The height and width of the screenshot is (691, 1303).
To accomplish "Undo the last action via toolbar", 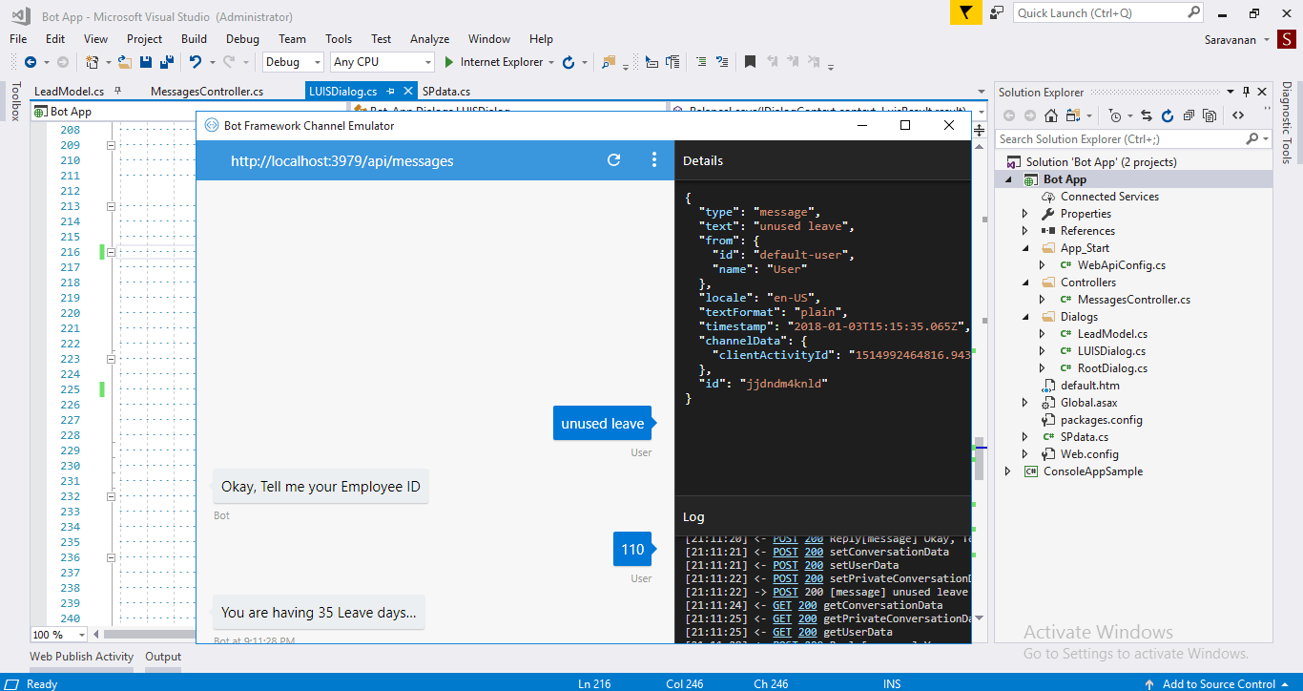I will pos(196,62).
